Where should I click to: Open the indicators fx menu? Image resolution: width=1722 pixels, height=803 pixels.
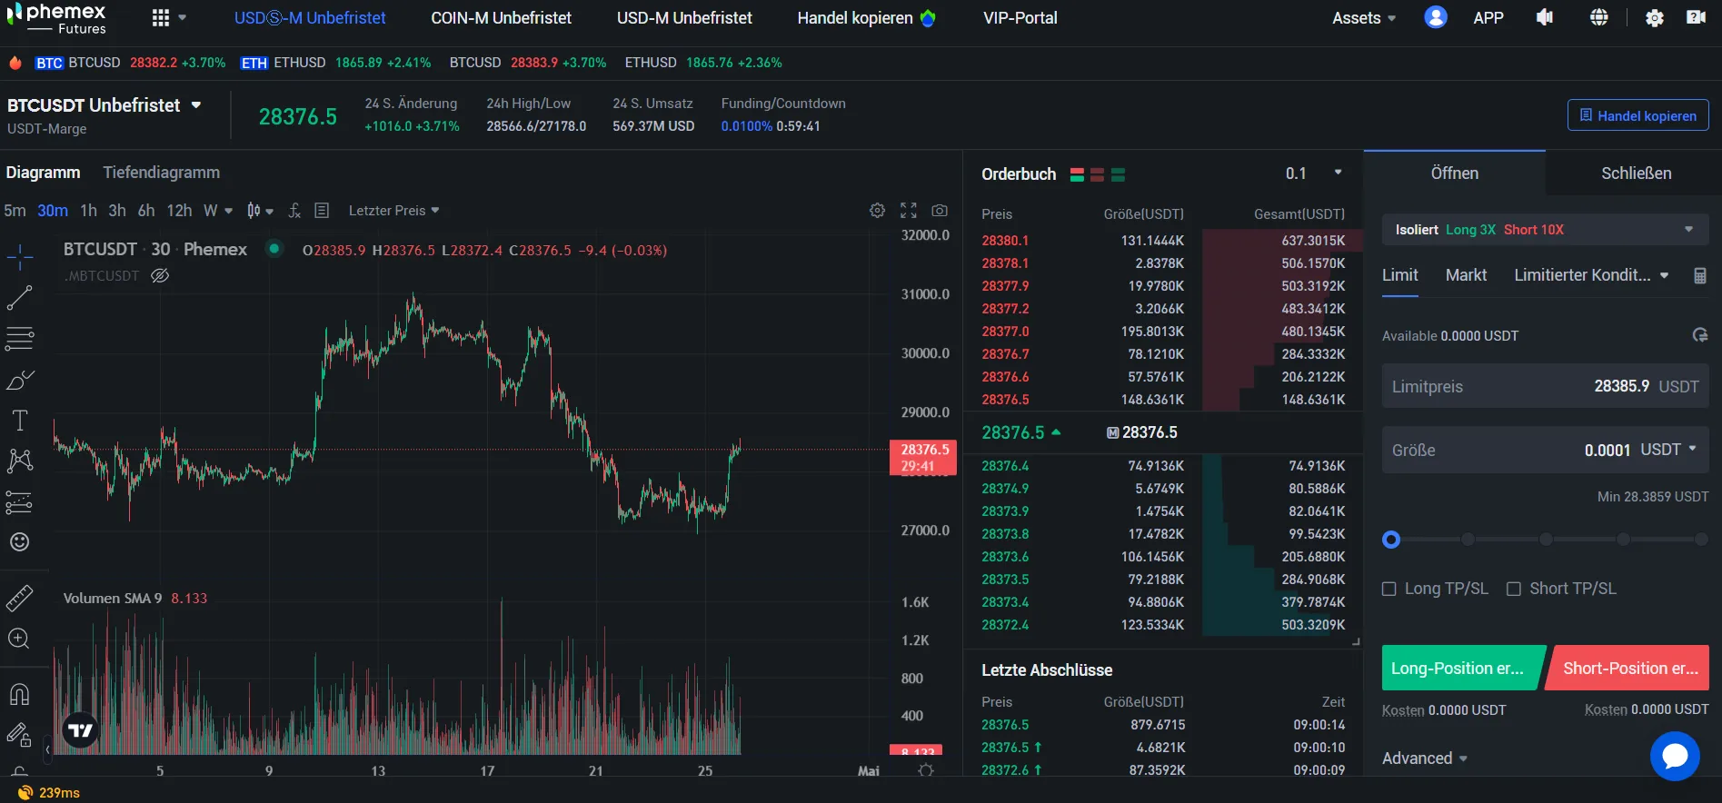294,210
